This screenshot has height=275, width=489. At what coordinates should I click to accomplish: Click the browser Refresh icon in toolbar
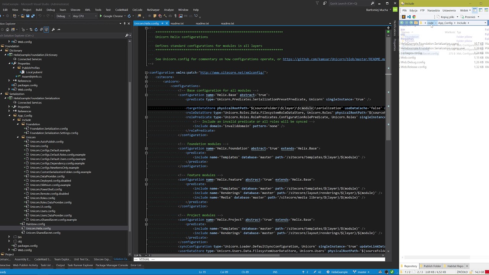[x=129, y=16]
